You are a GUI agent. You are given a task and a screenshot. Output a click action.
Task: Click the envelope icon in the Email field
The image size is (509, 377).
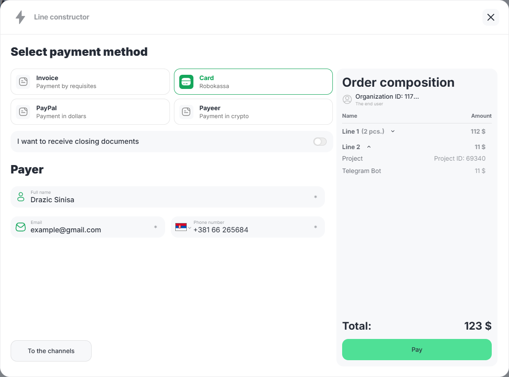[x=21, y=227]
